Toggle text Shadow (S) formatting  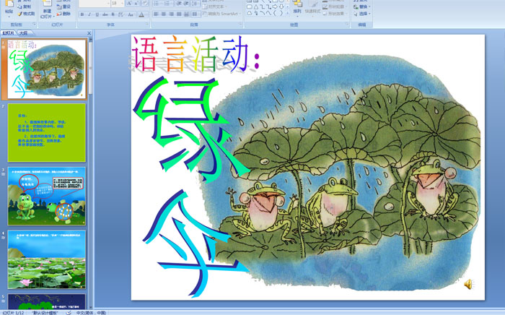tap(113, 14)
